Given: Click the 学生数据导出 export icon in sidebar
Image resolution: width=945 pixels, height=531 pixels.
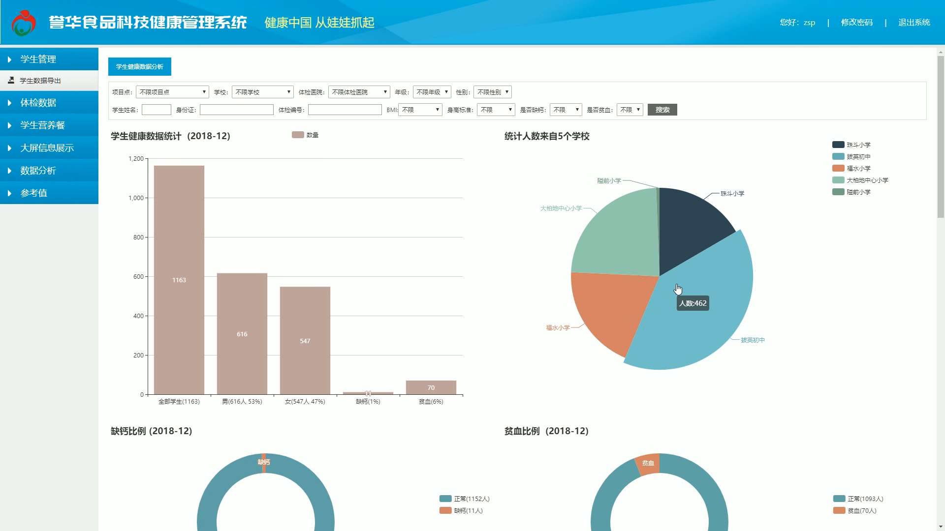Looking at the screenshot, I should 11,80.
